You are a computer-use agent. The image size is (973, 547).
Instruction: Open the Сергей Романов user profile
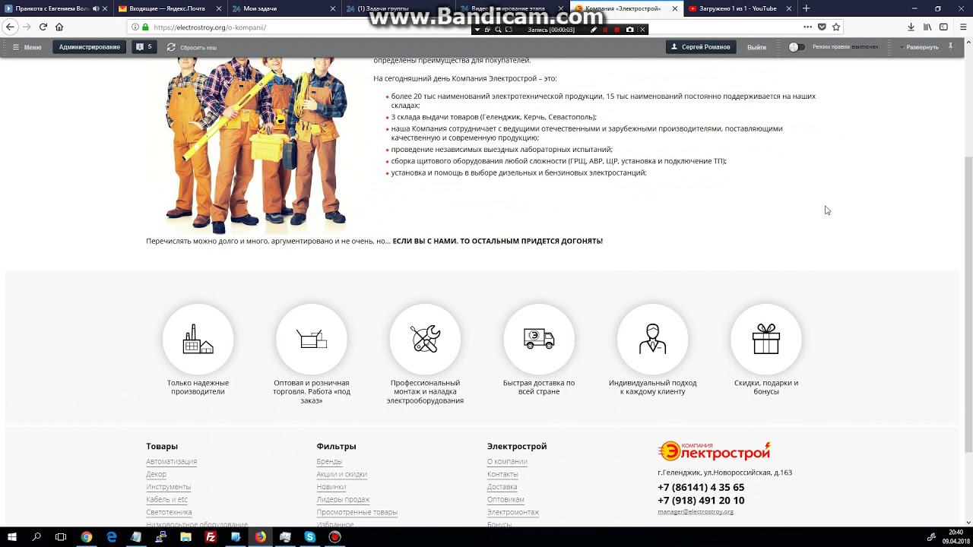coord(701,47)
